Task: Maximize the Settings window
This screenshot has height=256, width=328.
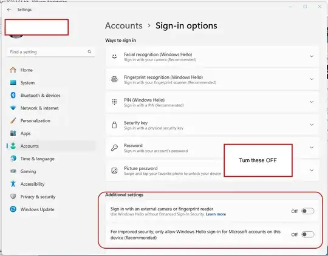Action: [305, 7]
